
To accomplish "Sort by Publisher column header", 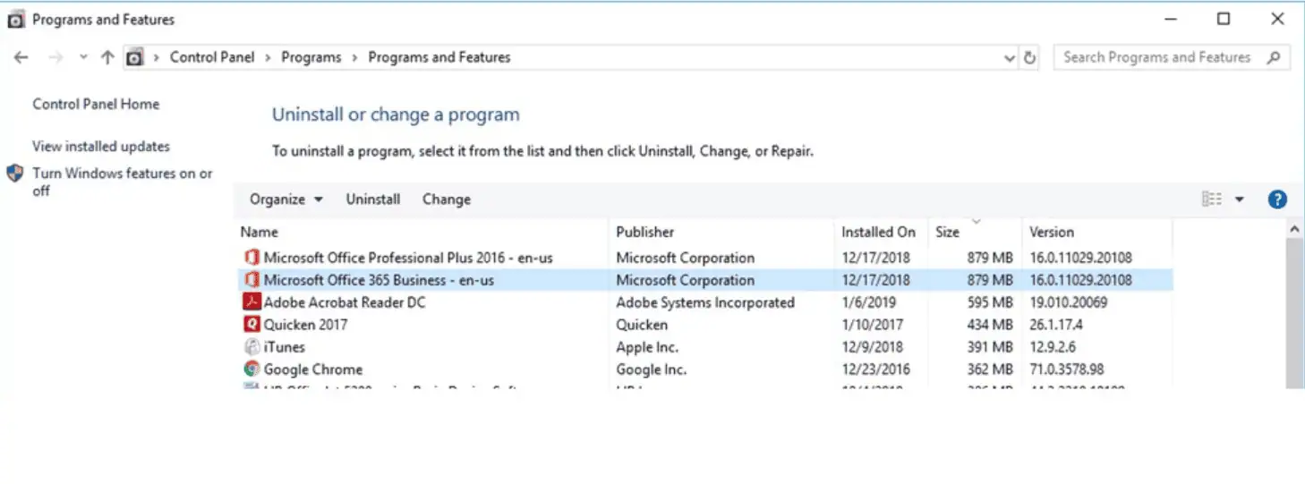I will (721, 232).
